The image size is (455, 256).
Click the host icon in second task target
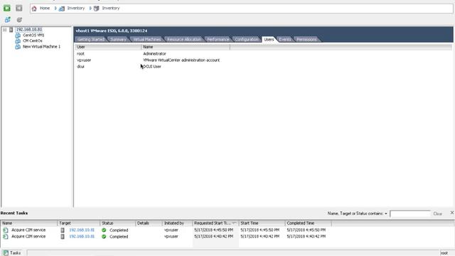point(63,237)
